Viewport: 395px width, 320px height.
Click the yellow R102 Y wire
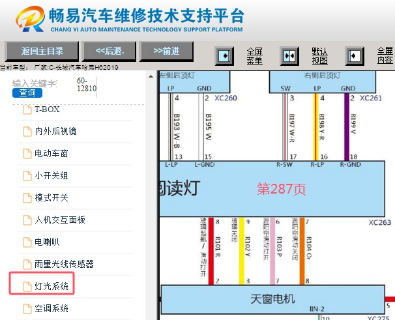click(x=242, y=251)
